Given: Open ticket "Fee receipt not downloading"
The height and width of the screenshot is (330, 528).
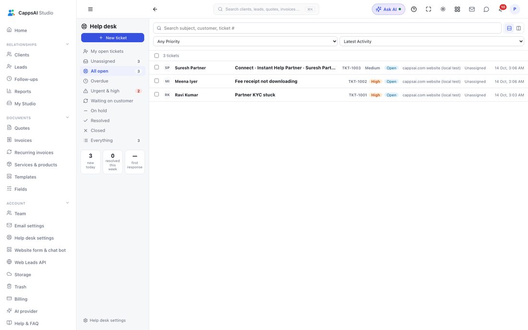Looking at the screenshot, I should (266, 82).
